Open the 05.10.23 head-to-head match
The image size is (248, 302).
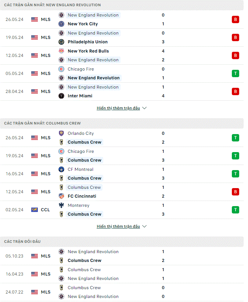pos(122,256)
